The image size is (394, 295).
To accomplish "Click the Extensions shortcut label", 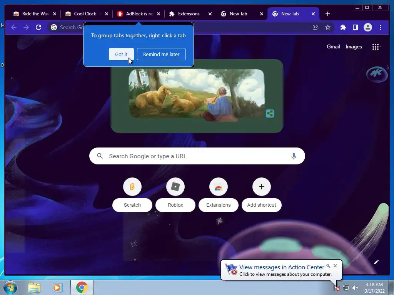I will pyautogui.click(x=219, y=205).
